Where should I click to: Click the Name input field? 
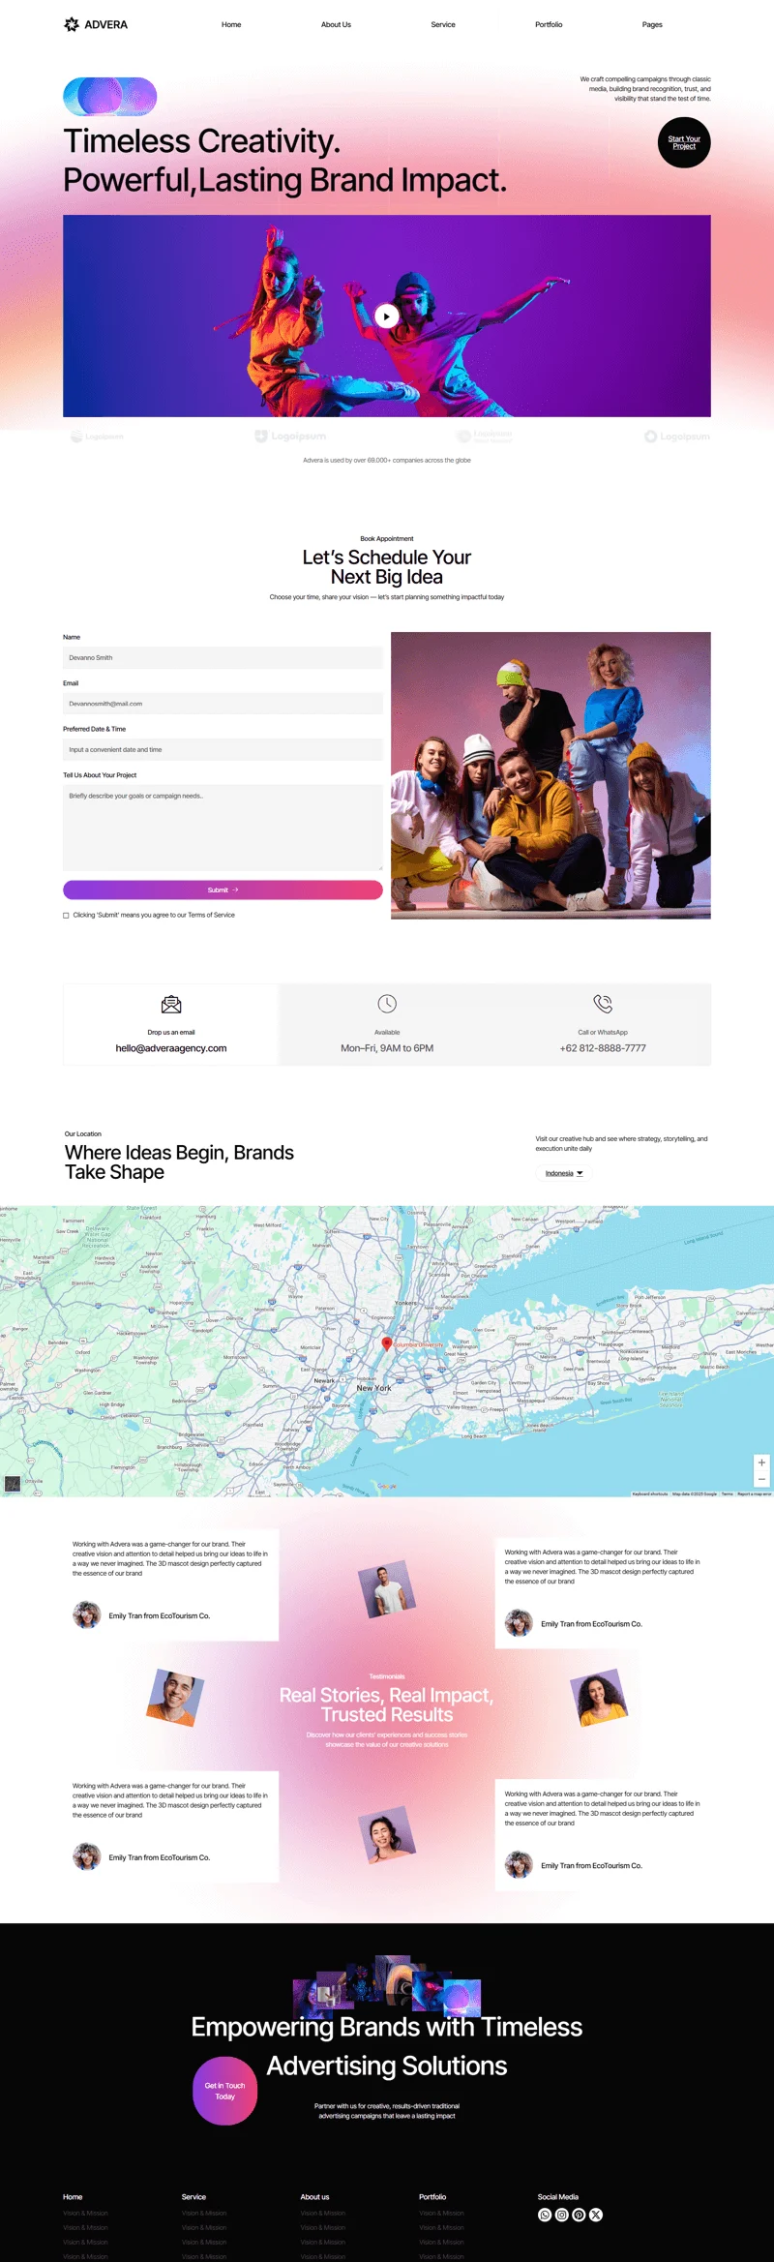(x=223, y=657)
